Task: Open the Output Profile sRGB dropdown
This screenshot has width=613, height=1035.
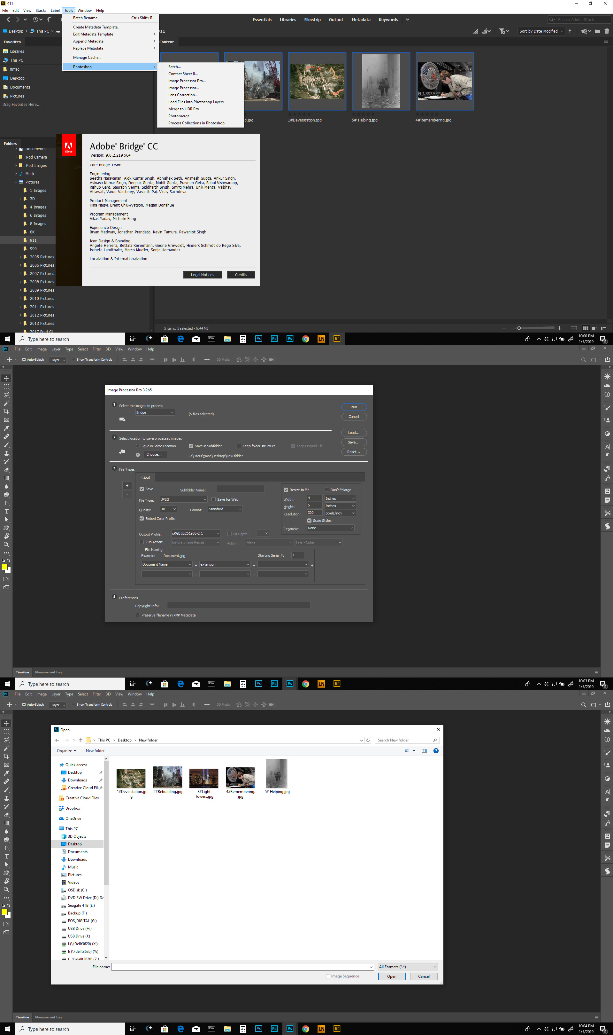Action: coord(196,533)
